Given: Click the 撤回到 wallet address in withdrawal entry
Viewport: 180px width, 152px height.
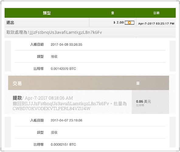Looking at the screenshot, I should point(61,104).
